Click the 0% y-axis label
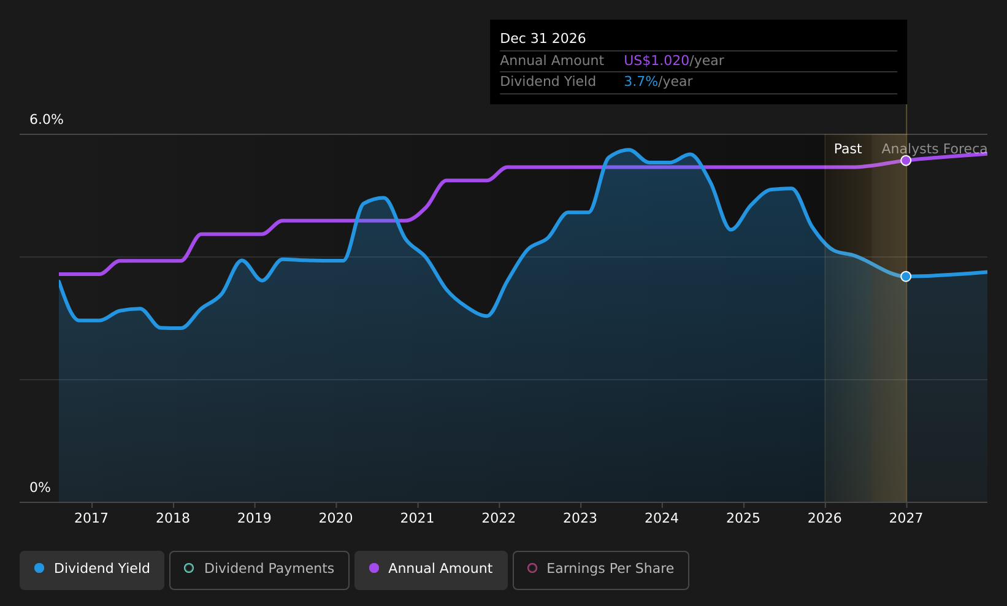This screenshot has height=606, width=1007. click(40, 488)
